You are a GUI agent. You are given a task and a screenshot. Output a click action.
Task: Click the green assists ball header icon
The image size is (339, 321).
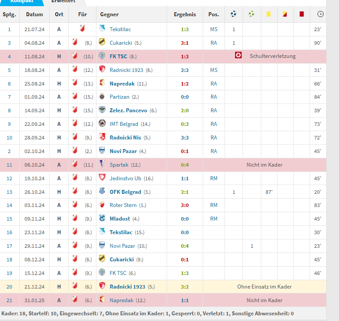click(x=251, y=14)
